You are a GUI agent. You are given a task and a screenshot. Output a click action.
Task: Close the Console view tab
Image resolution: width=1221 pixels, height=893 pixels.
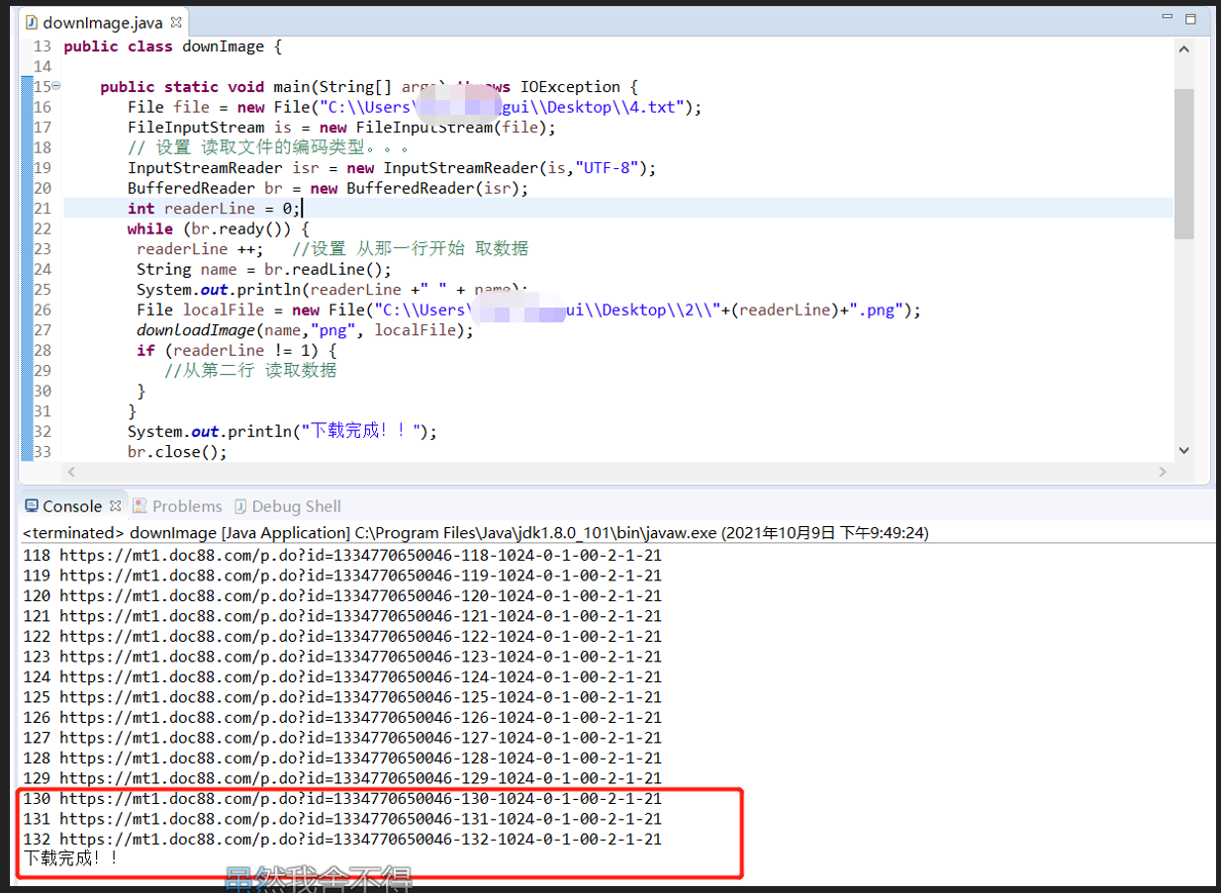click(115, 506)
